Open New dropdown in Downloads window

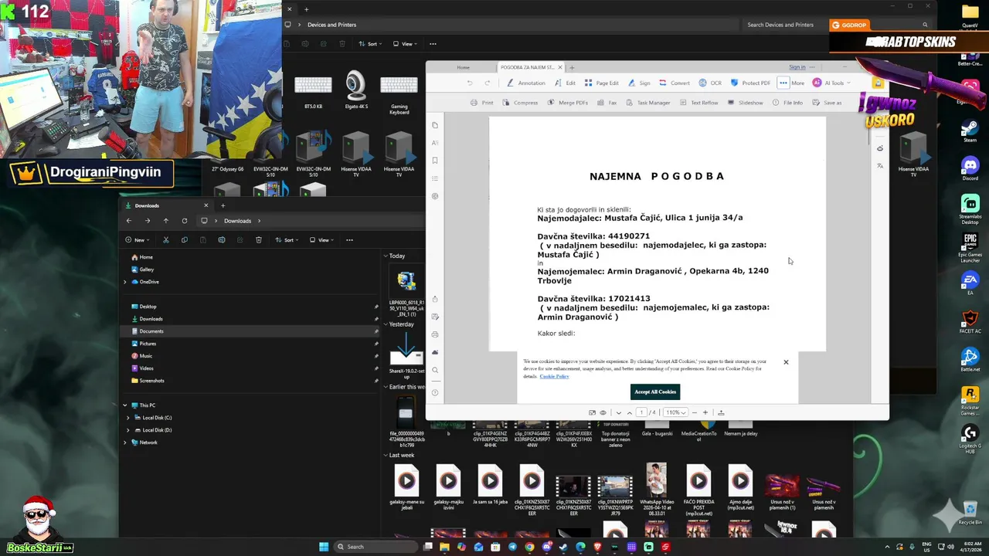[137, 239]
